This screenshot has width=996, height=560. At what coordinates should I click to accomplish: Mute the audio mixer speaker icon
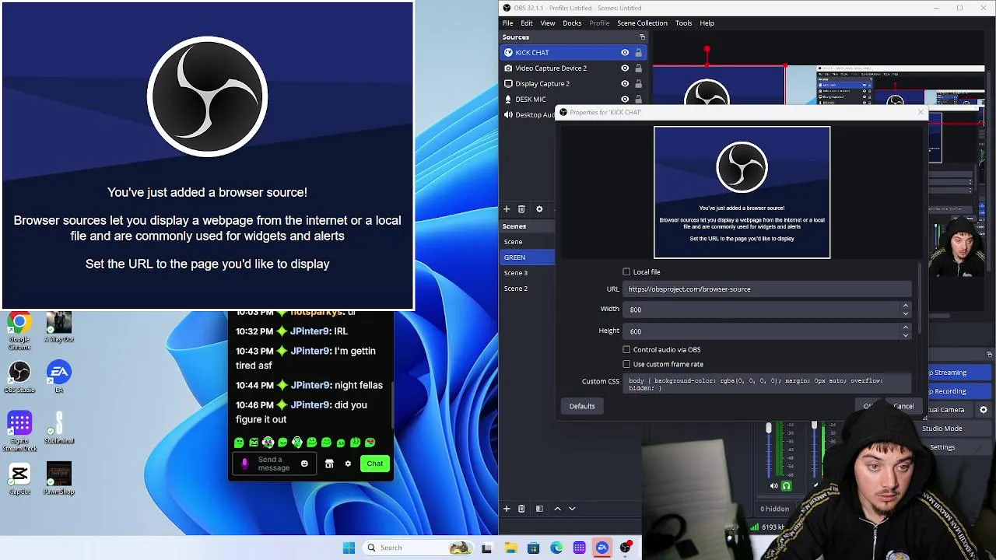click(x=773, y=486)
